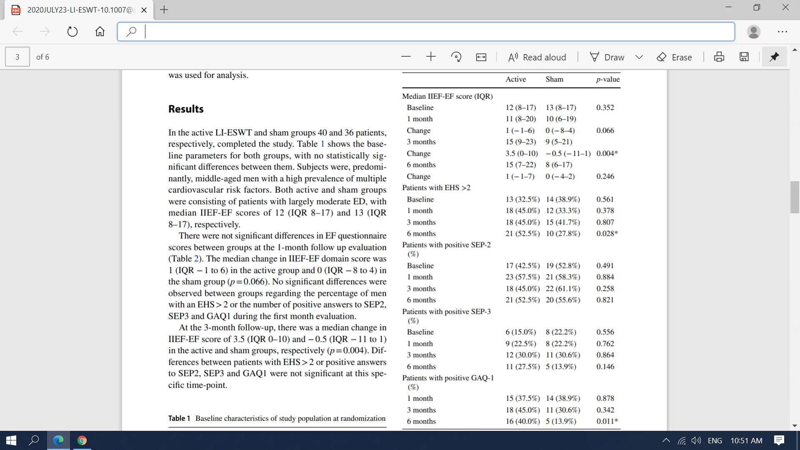This screenshot has height=450, width=800.
Task: Click the Sham column header
Action: 555,79
